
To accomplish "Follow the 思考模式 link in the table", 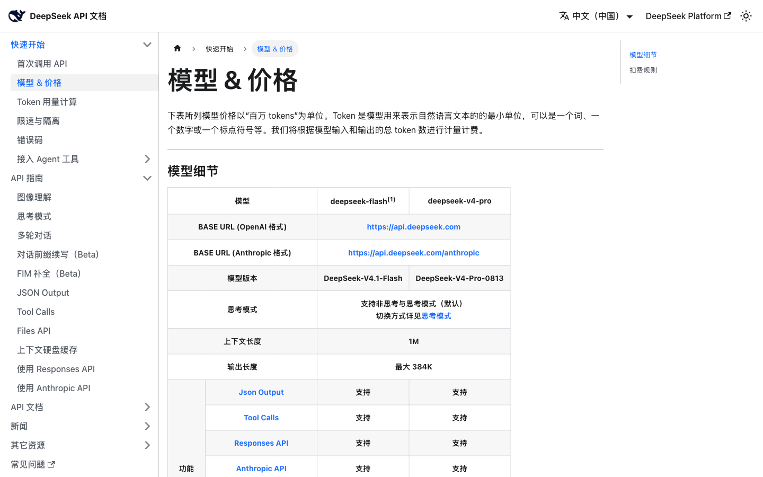I will tap(437, 316).
